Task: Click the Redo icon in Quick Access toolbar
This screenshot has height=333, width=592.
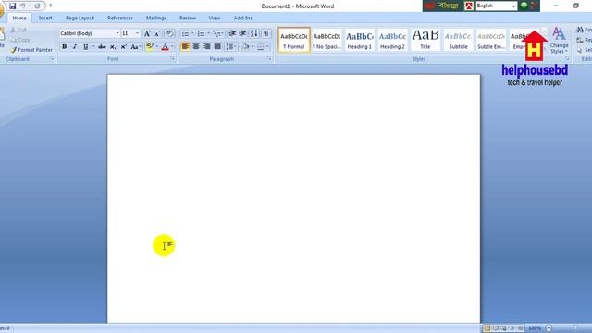Action: (x=37, y=6)
